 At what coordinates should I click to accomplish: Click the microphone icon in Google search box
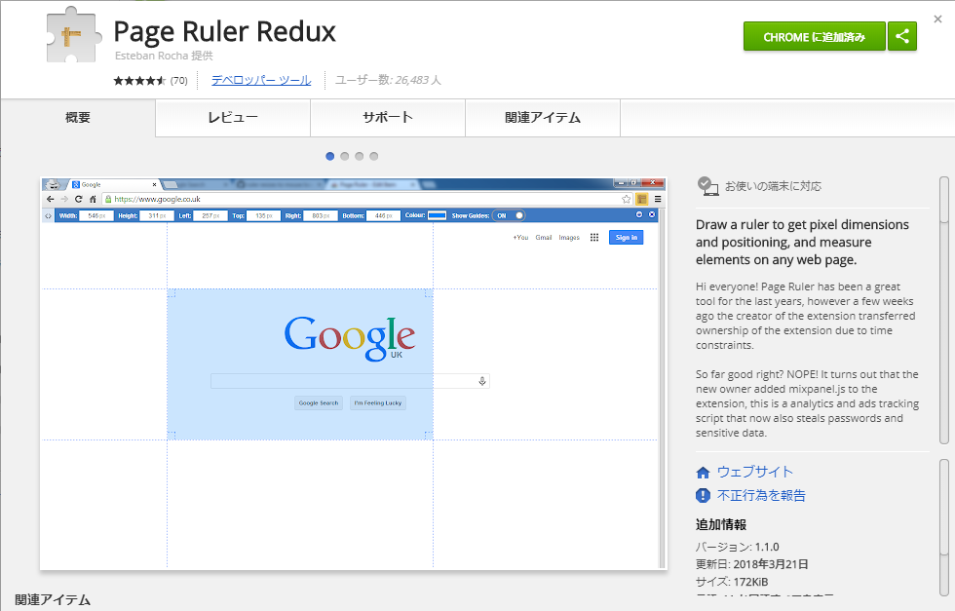tap(481, 381)
